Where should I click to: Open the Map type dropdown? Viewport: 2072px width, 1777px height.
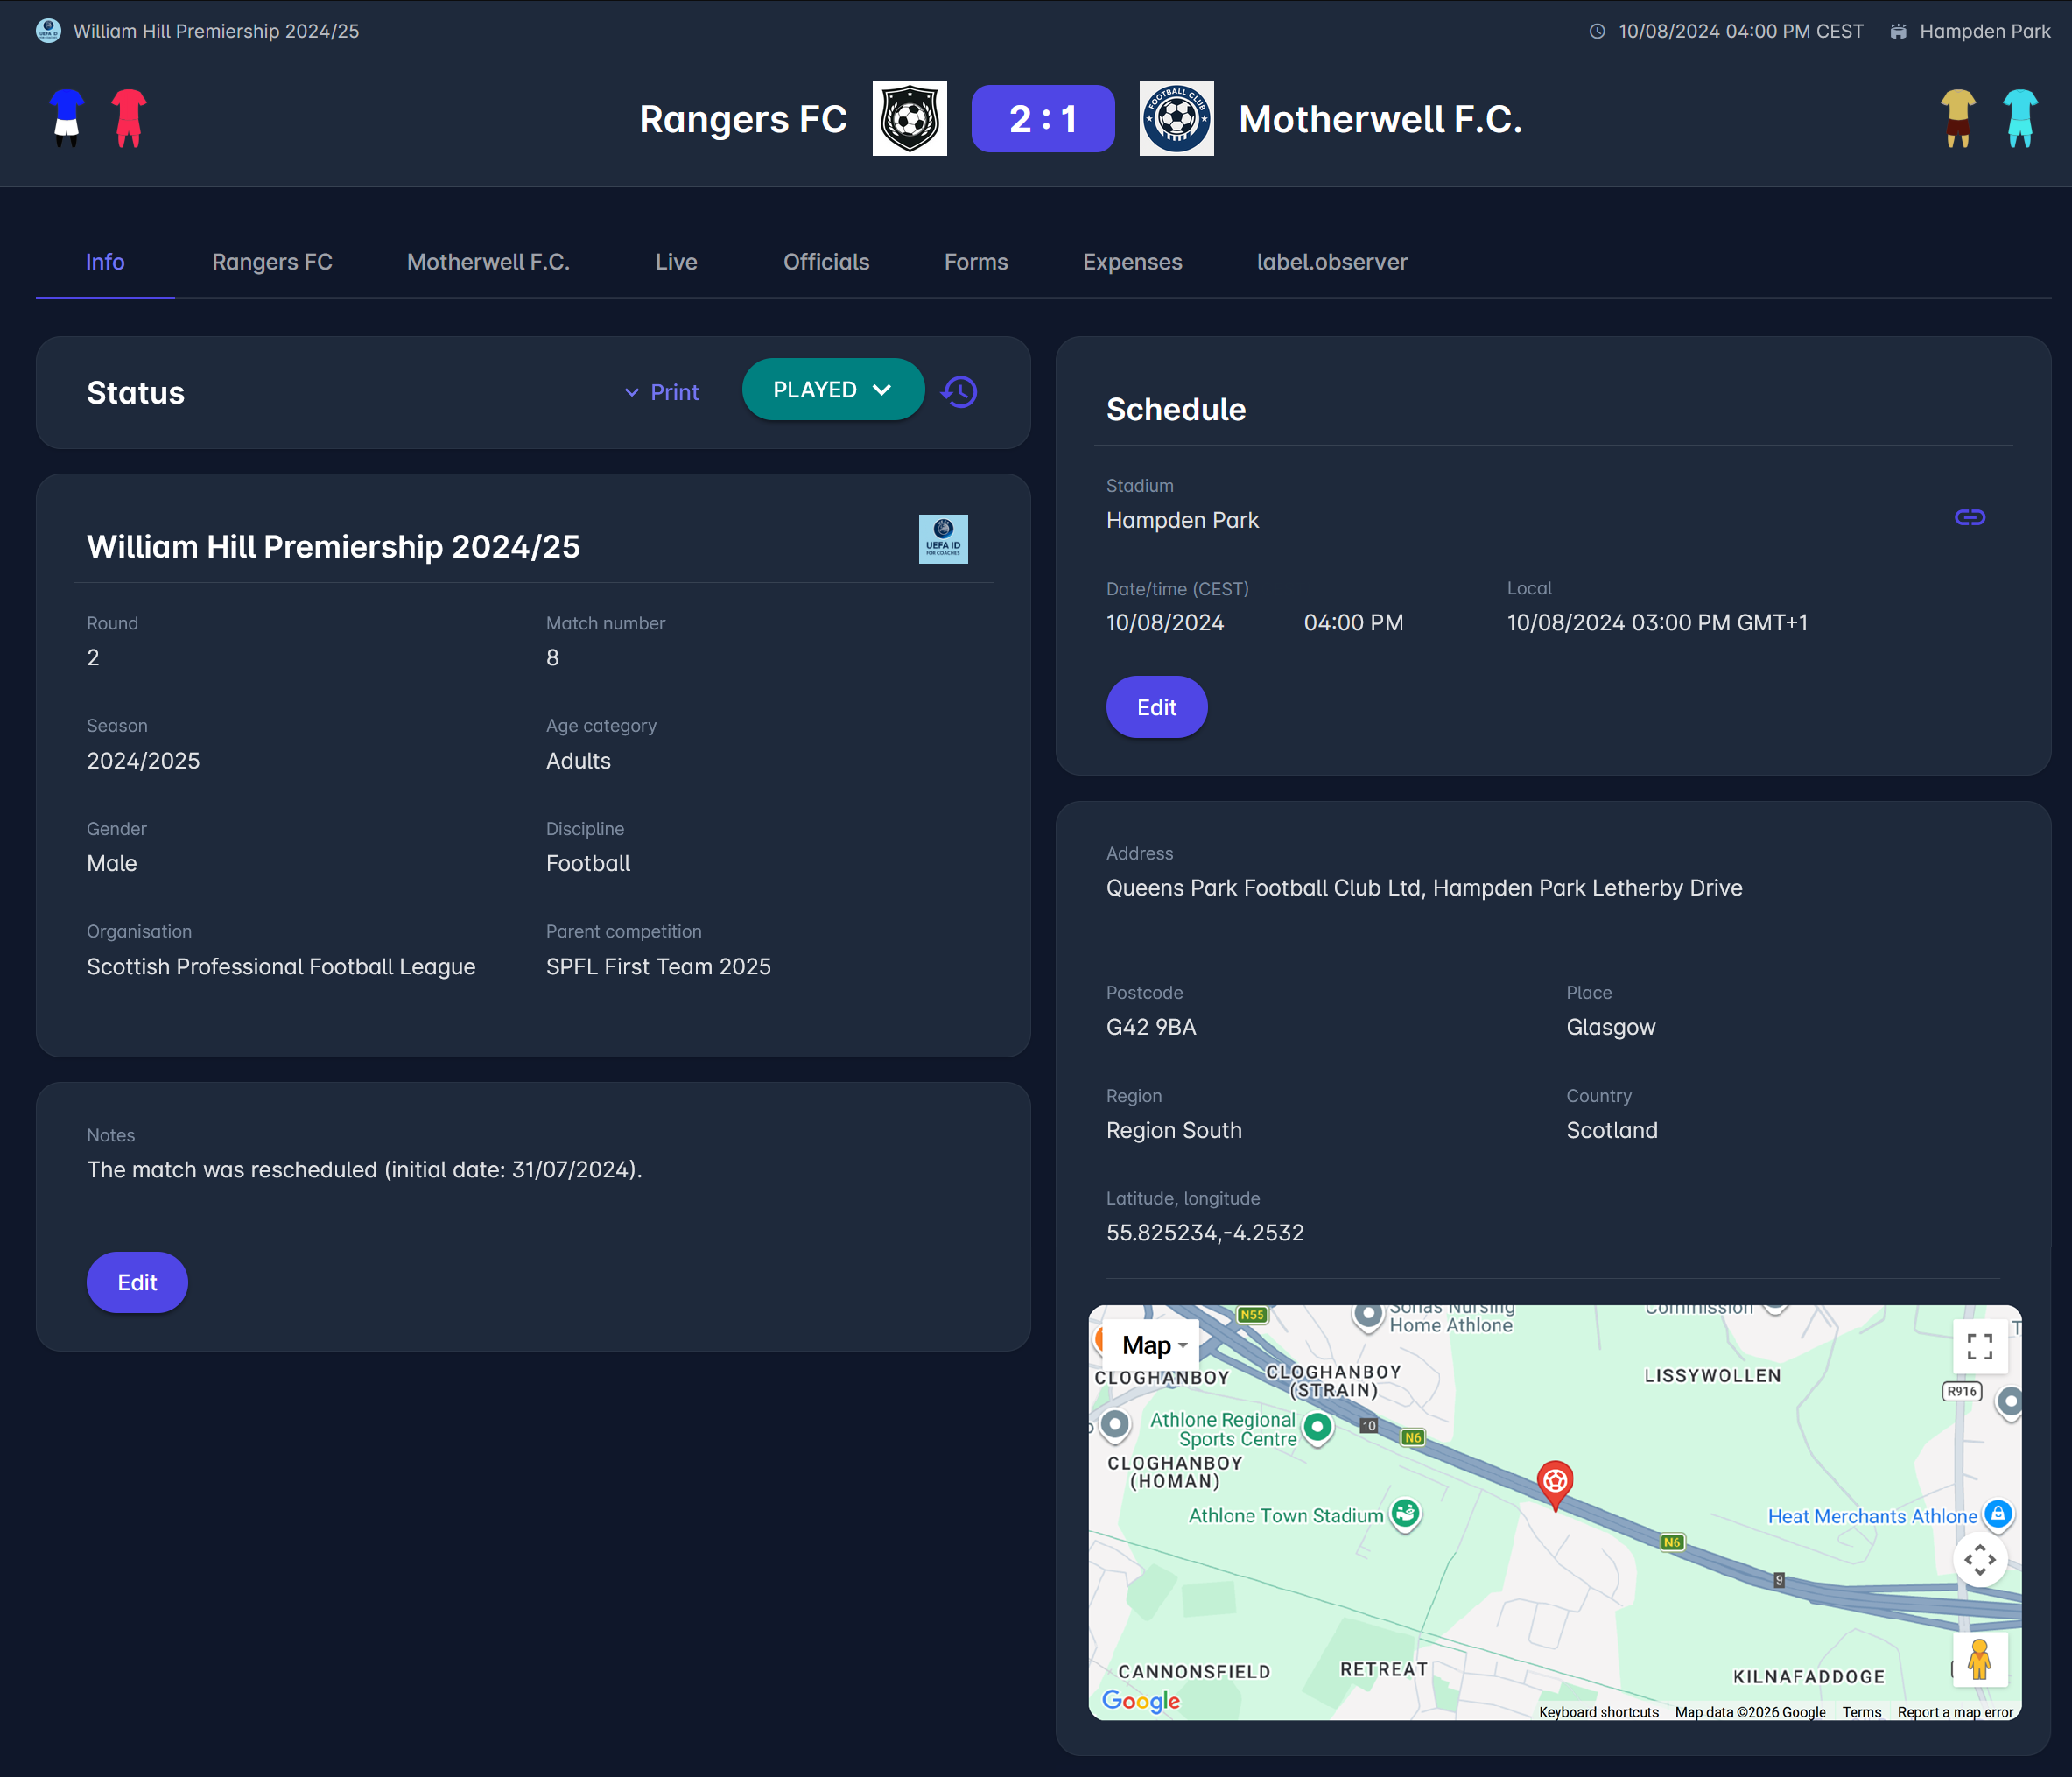coord(1153,1345)
